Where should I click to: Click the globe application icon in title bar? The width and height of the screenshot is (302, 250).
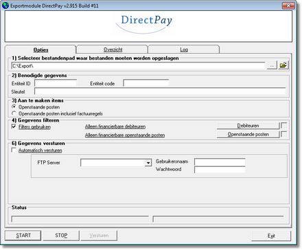(5, 5)
